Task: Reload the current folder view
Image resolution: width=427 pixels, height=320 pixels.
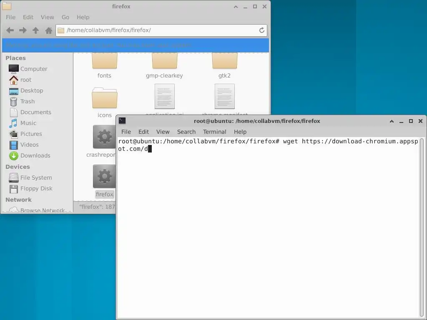Action: click(x=262, y=30)
